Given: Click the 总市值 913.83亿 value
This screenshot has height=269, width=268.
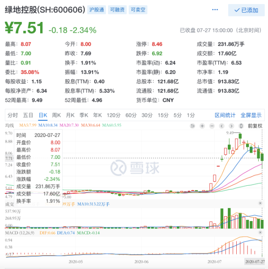Looking at the screenshot, I should (228, 81).
